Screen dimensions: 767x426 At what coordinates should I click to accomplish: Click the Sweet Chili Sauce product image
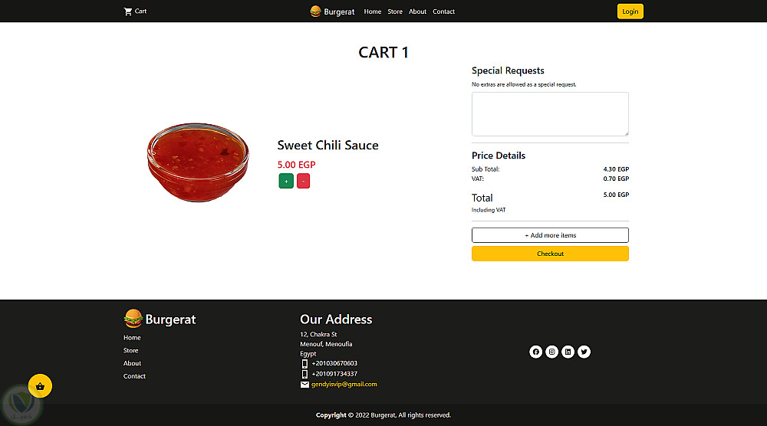[199, 163]
